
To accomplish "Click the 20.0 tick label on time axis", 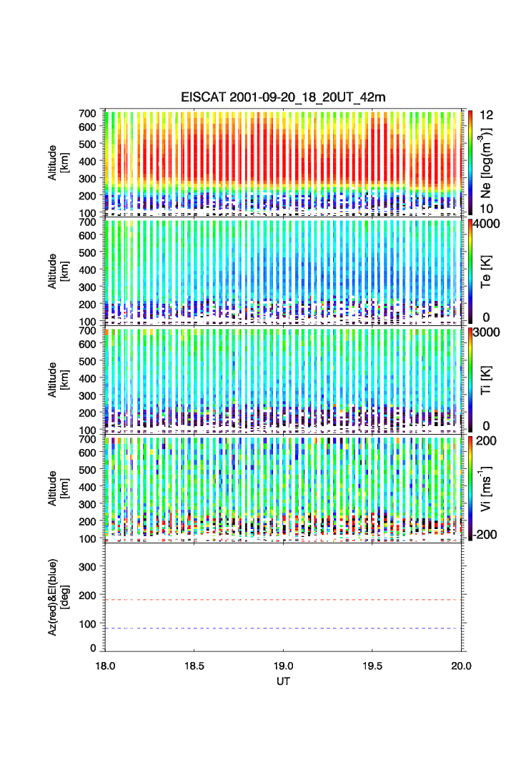I will point(461,666).
